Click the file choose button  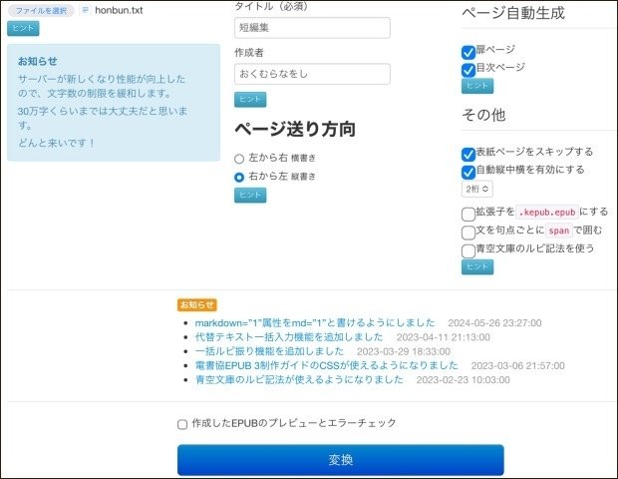coord(41,11)
